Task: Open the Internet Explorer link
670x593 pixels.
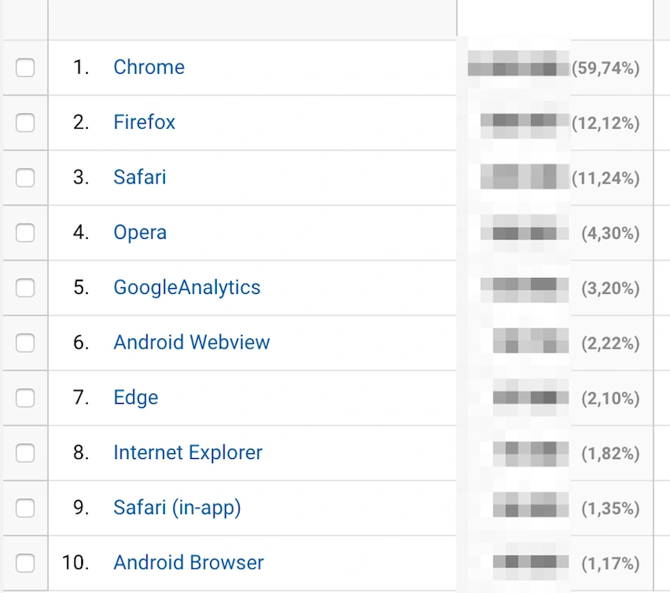Action: 188,452
